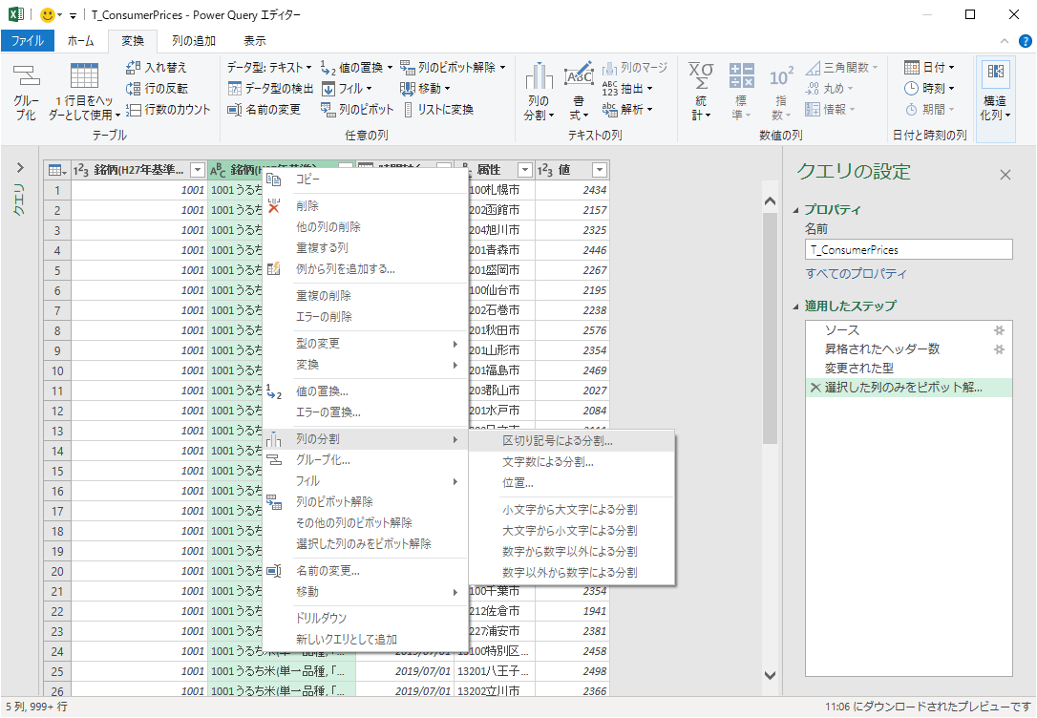Click gear icon beside ソース step

pyautogui.click(x=999, y=330)
